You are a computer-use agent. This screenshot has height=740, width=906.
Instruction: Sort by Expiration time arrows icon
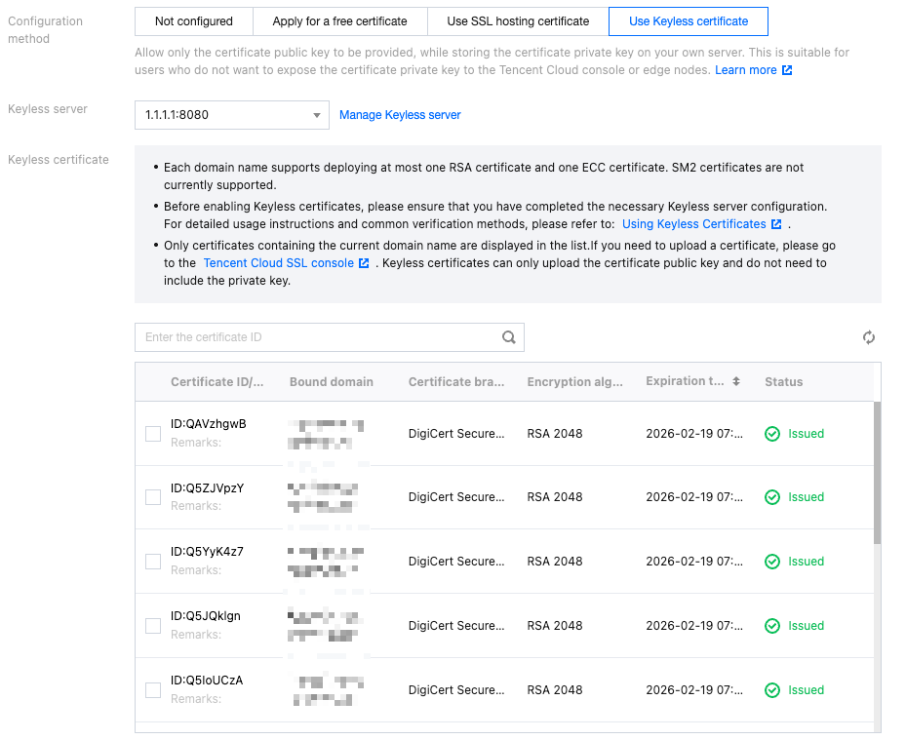click(736, 381)
